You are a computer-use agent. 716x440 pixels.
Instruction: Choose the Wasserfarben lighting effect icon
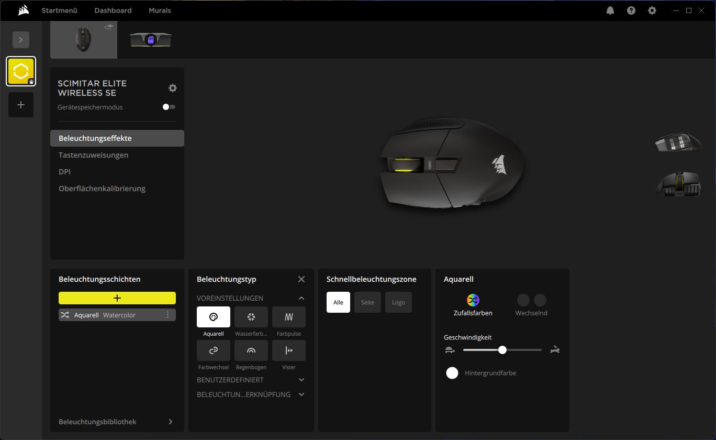click(x=251, y=317)
